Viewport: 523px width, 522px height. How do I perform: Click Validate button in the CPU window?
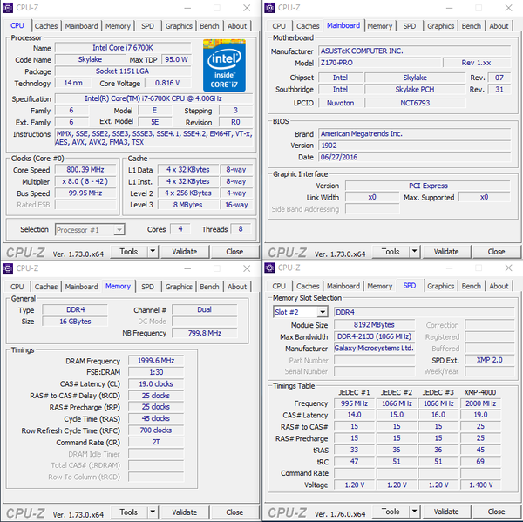(x=185, y=252)
